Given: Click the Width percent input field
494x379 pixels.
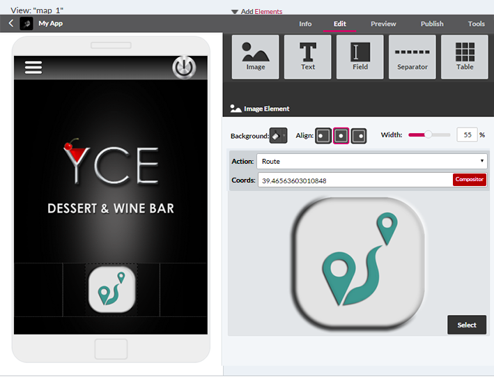Looking at the screenshot, I should point(468,135).
